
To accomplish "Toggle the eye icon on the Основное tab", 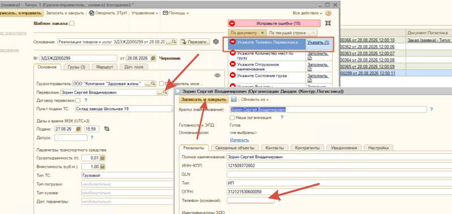I will (218, 75).
